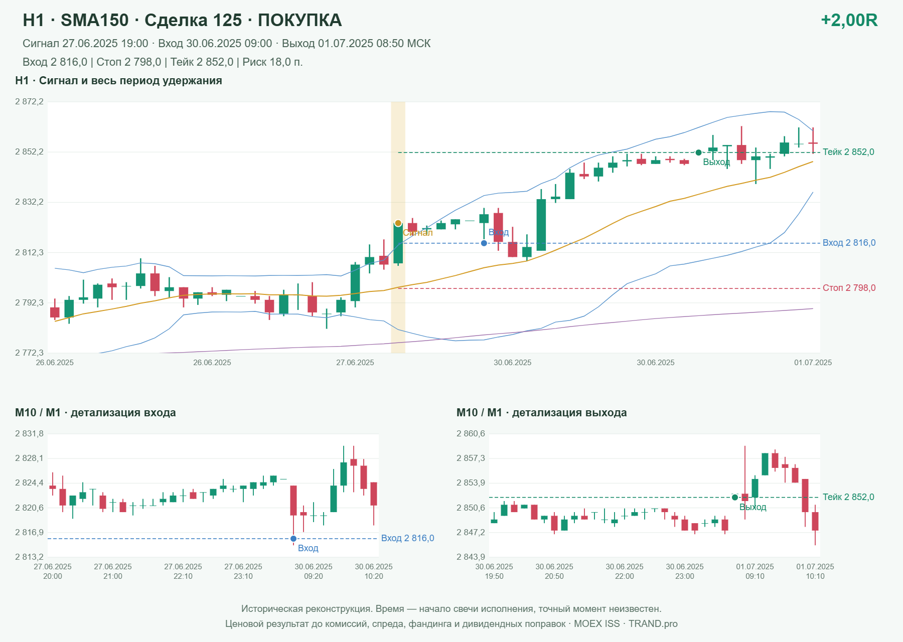Click the green exit marker dot on the H1 chart
Screen dimensions: 903x642
pos(698,152)
